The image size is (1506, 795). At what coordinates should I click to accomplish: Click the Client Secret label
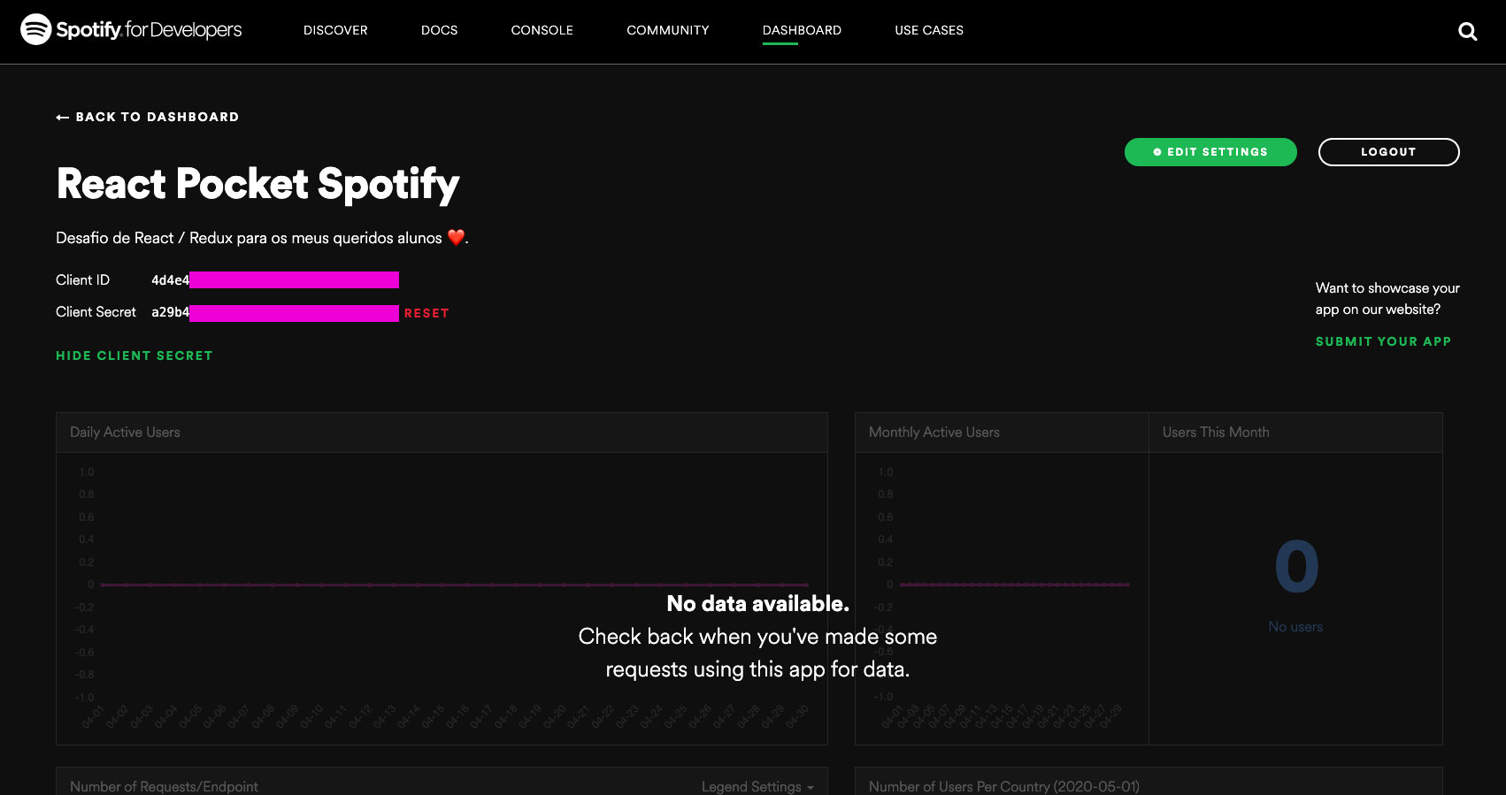coord(96,312)
